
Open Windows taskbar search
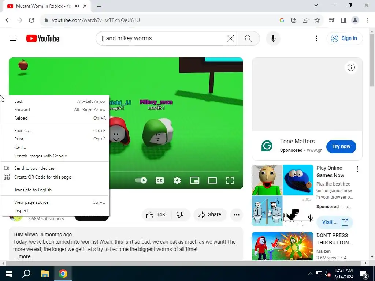pos(26,274)
